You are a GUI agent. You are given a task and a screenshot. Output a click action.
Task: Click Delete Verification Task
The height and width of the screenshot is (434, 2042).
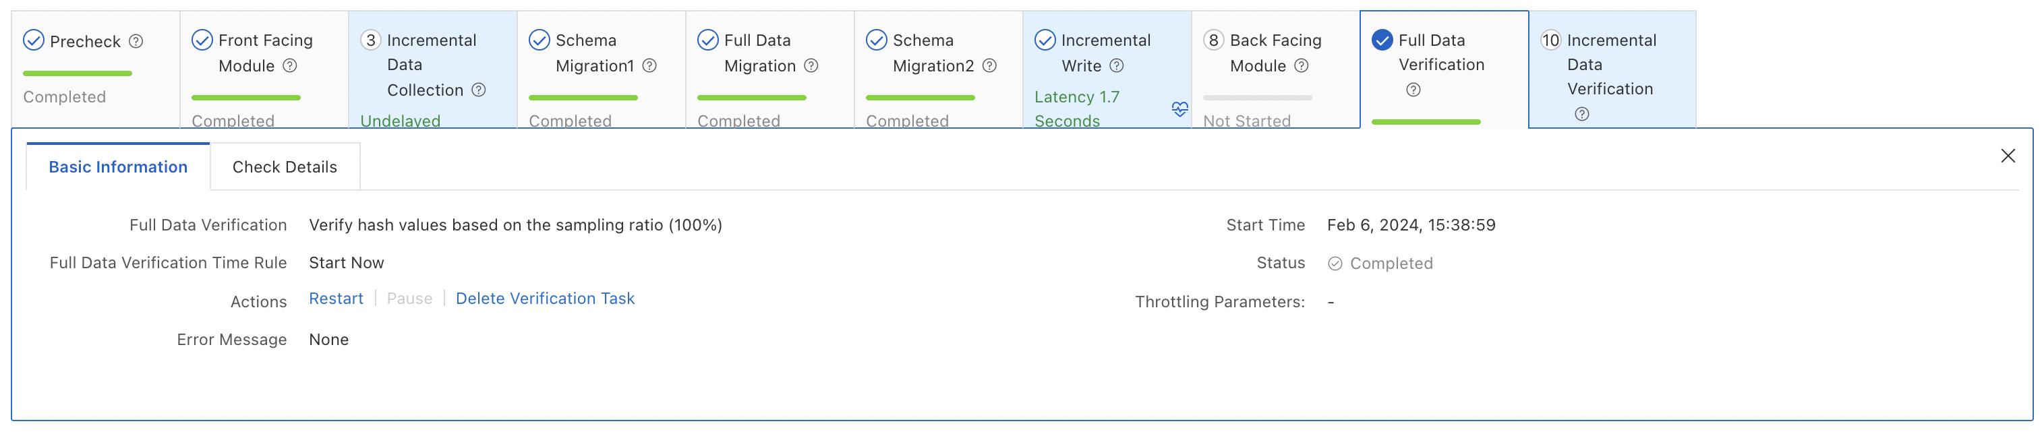pos(545,299)
